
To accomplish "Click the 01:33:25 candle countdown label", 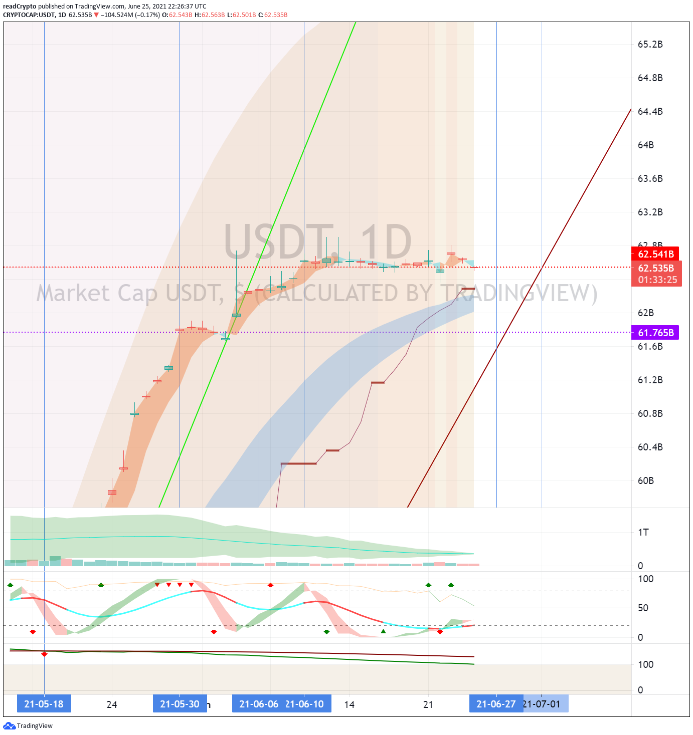I will (x=657, y=280).
